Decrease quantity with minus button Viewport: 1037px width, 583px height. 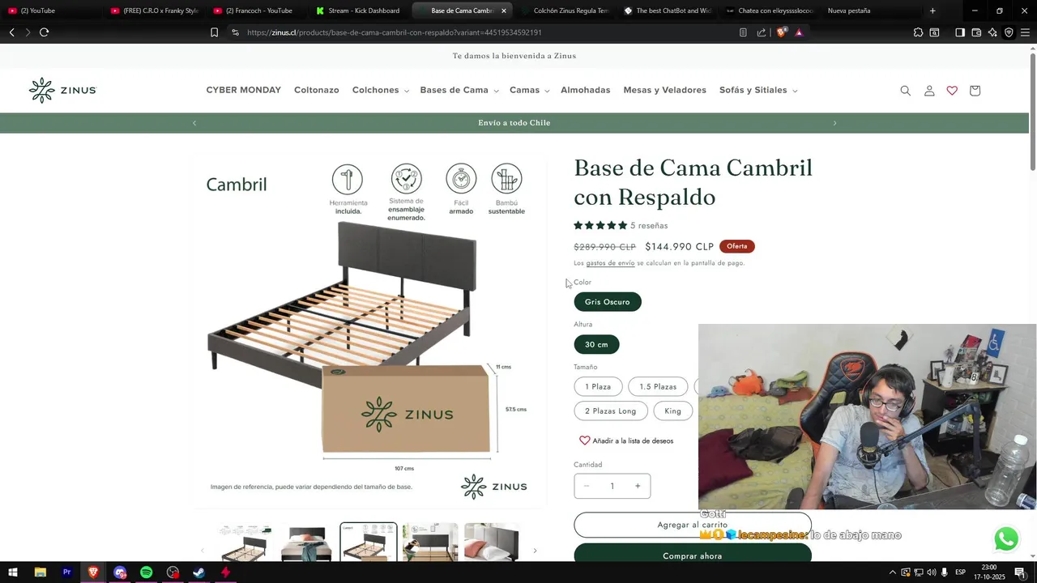(587, 486)
